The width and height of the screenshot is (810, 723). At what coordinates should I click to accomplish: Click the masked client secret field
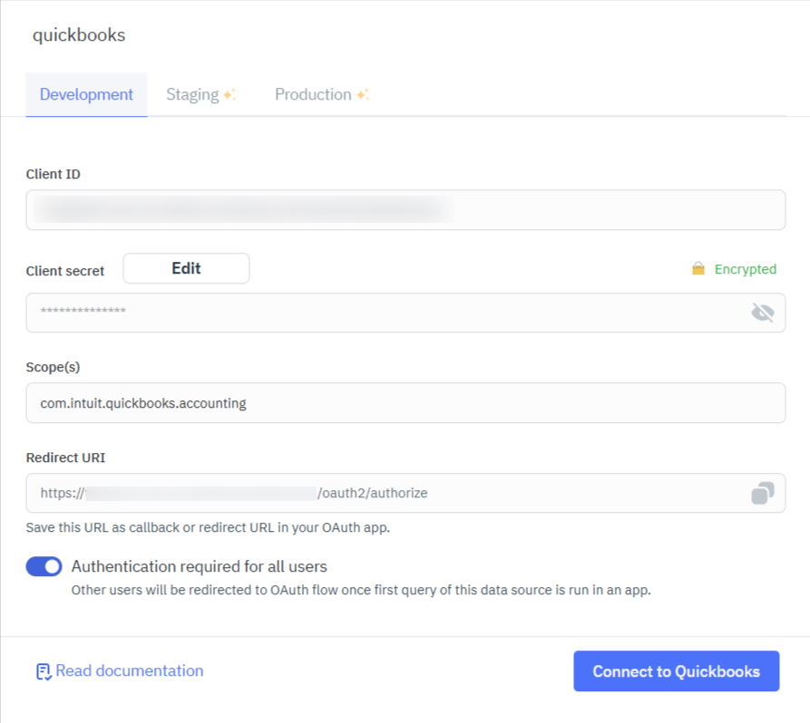pyautogui.click(x=405, y=313)
